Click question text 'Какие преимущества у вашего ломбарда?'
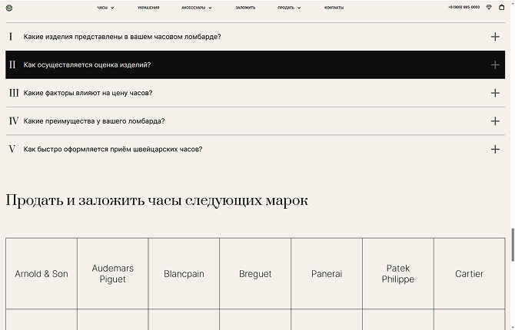This screenshot has height=330, width=515. point(94,121)
